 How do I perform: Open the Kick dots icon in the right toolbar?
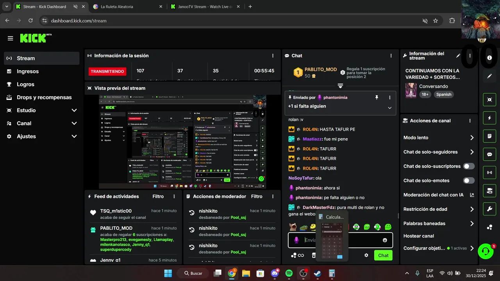point(489,227)
